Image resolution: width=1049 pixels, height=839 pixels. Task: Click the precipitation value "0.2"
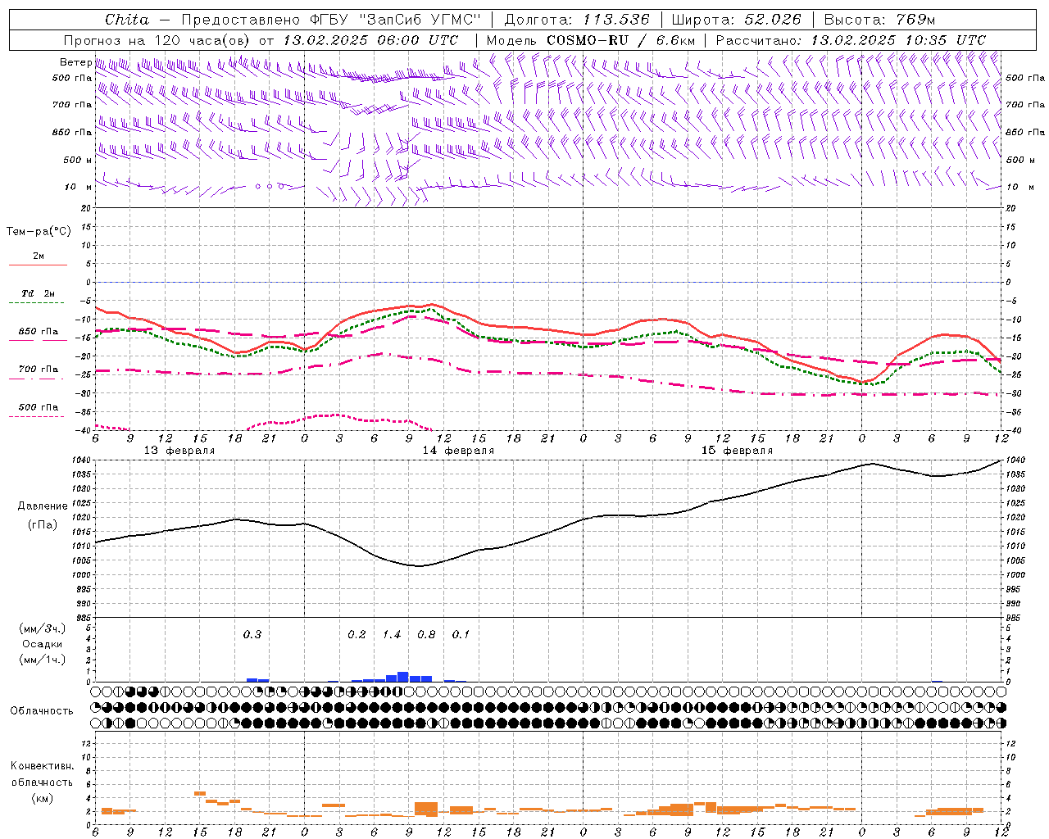click(356, 635)
